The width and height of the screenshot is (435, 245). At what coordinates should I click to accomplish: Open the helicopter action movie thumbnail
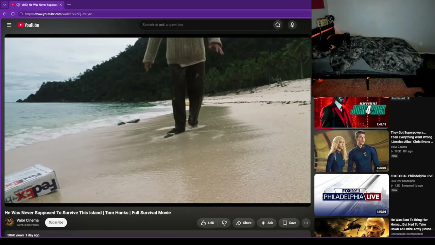click(x=351, y=227)
